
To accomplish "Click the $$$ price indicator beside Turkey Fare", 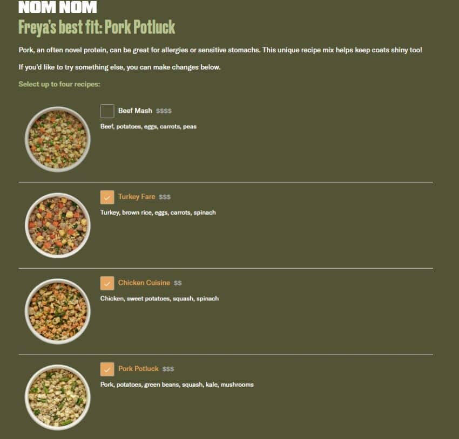I will click(165, 197).
